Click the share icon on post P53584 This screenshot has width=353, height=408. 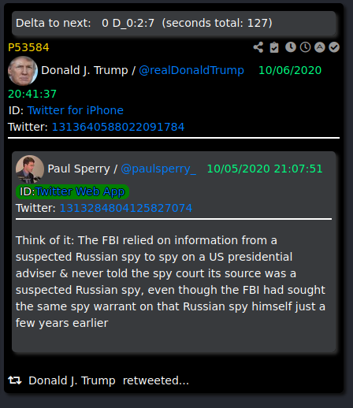pos(258,47)
